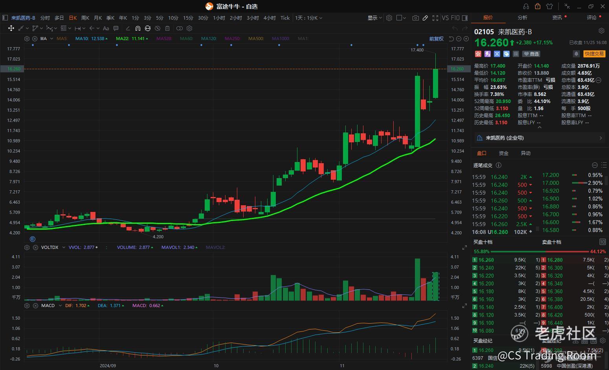Open the 评论 comments tab
This screenshot has height=370, width=609.
592,18
